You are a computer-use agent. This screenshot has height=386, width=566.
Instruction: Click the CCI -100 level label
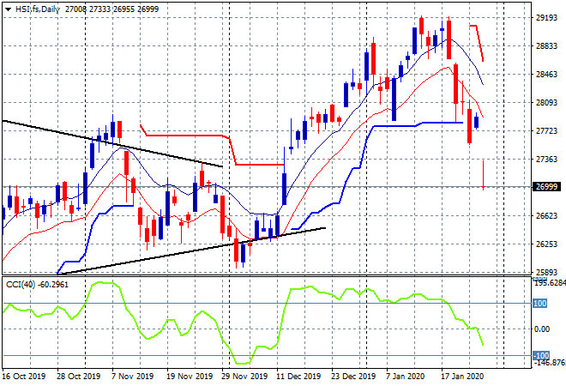541,355
